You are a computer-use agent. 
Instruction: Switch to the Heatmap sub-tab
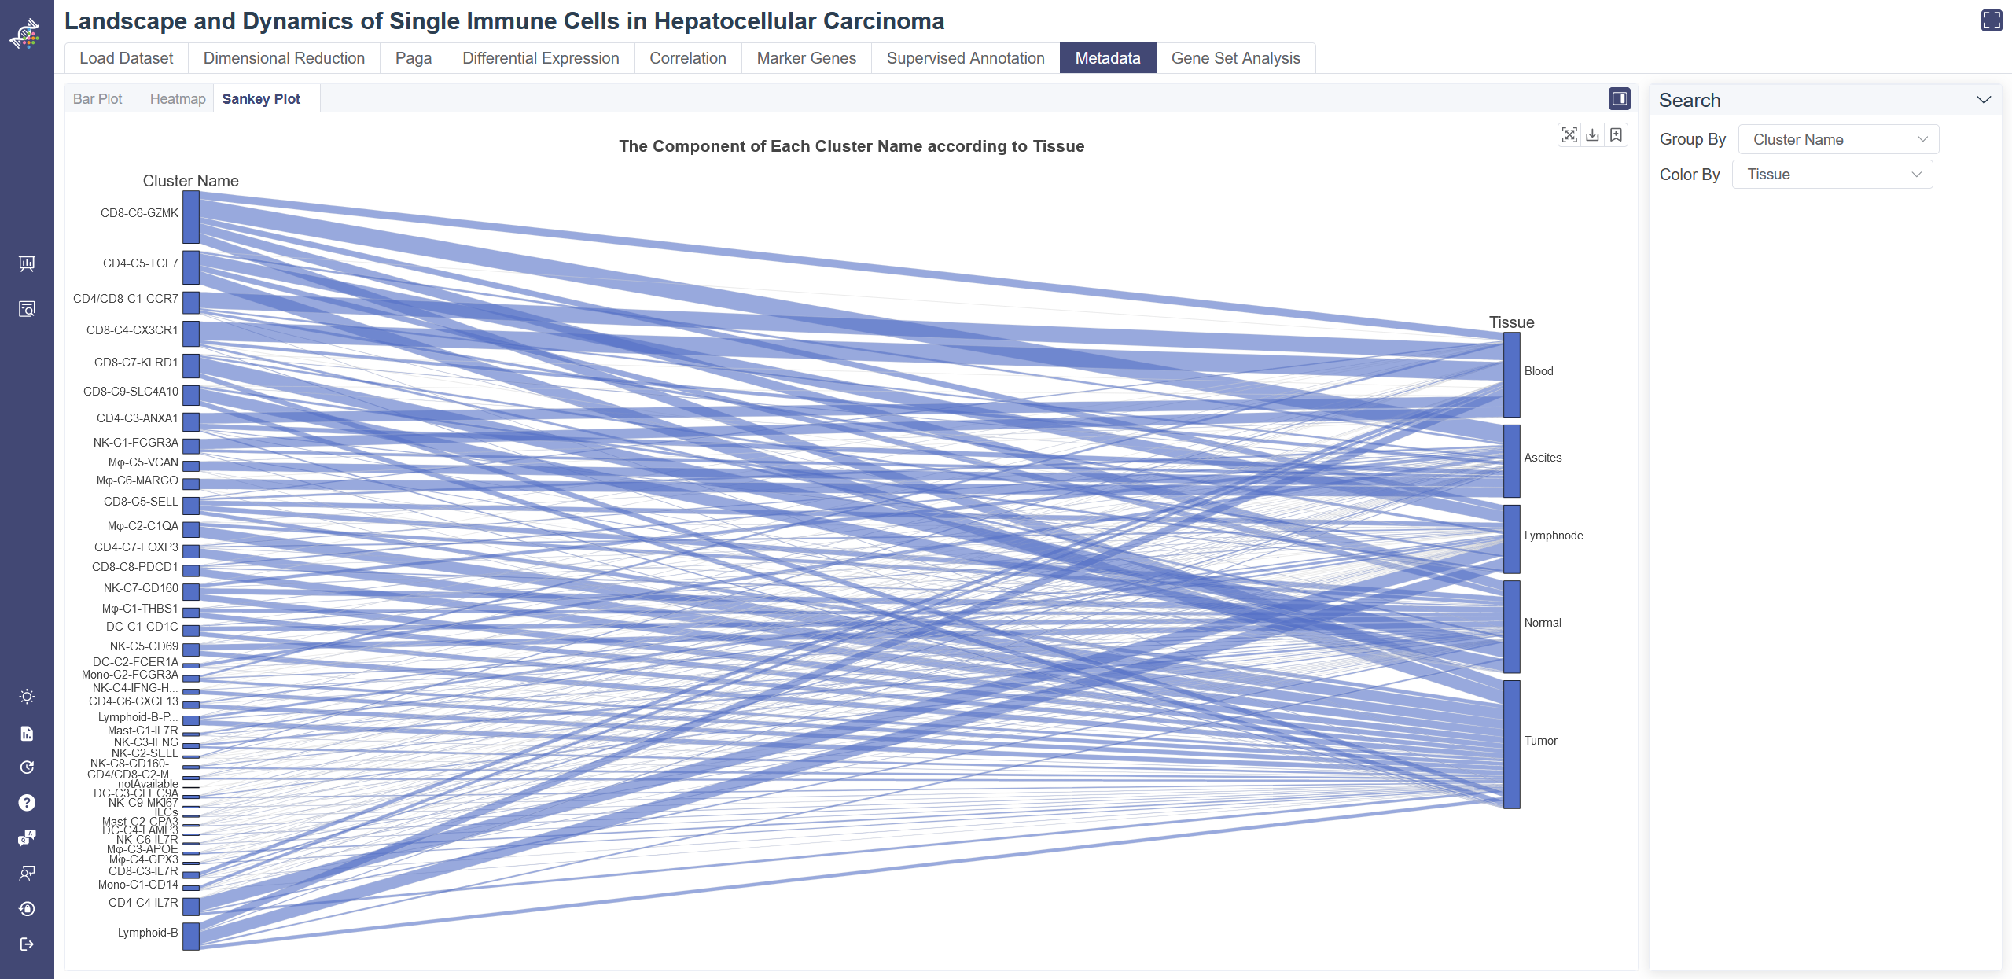178,99
